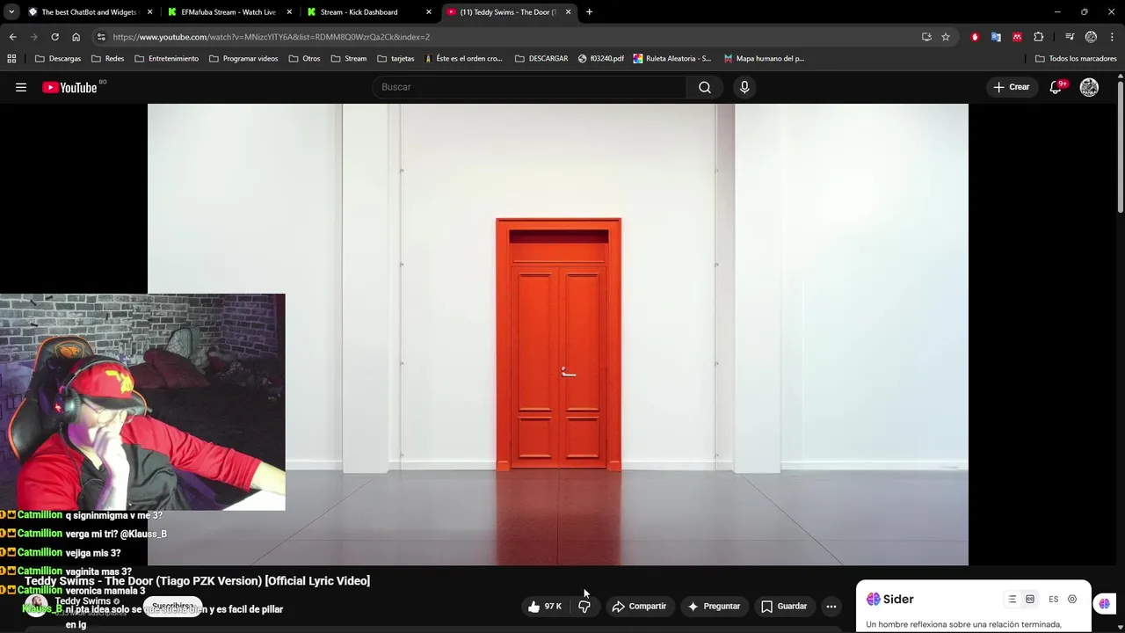
Task: Click the floating Sider brain button
Action: click(x=1105, y=603)
